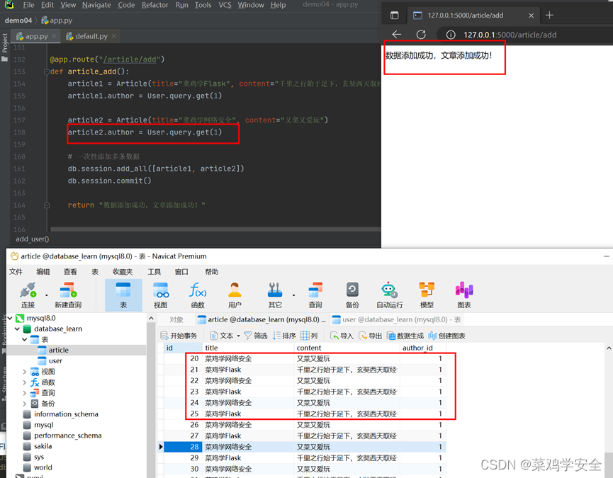Screen dimensions: 613x478
Task: Open a new browser tab
Action: tap(549, 16)
